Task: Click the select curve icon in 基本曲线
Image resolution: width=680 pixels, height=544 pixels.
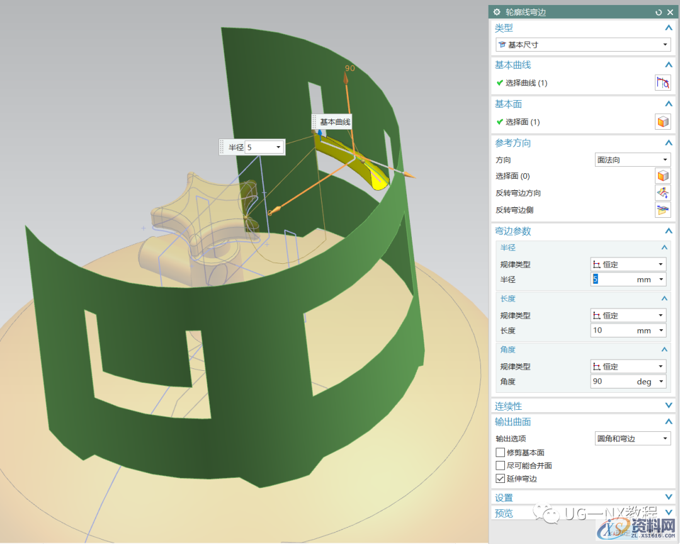Action: pos(662,82)
